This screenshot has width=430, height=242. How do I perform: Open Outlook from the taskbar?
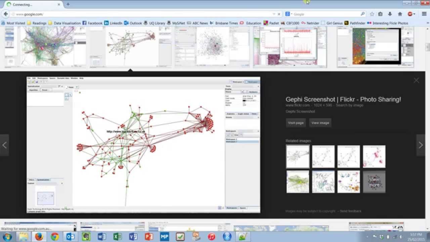(x=71, y=237)
